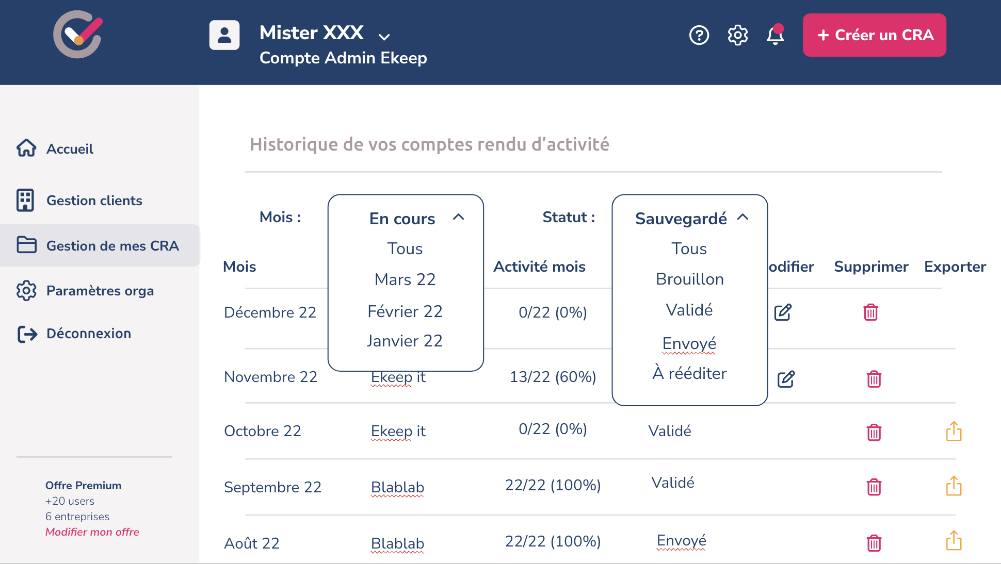Choose Brouillon in status filter
This screenshot has width=1001, height=564.
689,279
